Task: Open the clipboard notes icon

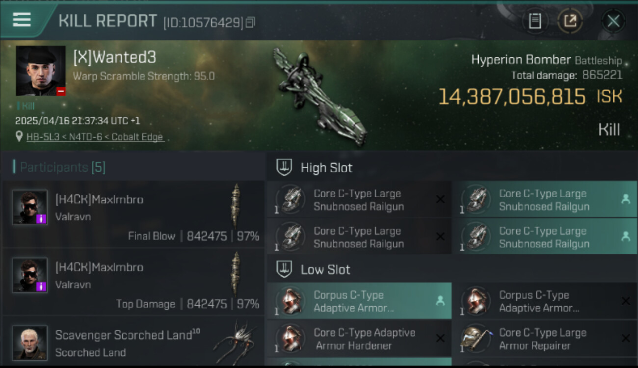Action: point(535,21)
